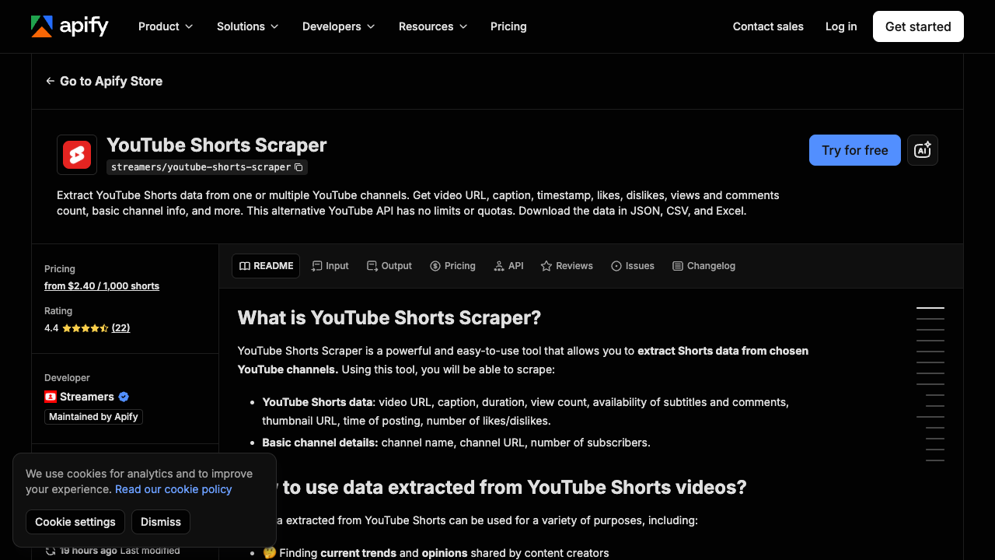Screen dimensions: 995x560
Task: Open the Changelog tab
Action: [703, 266]
